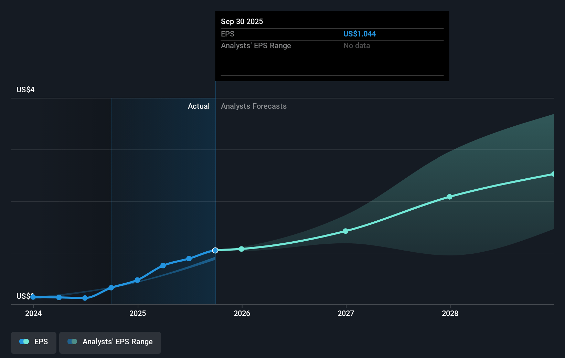Viewport: 565px width, 358px height.
Task: Click the US$4 y-axis label
Action: [x=25, y=90]
